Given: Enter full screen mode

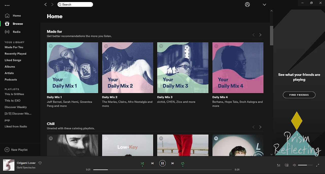Looking at the screenshot, I should pyautogui.click(x=317, y=165).
